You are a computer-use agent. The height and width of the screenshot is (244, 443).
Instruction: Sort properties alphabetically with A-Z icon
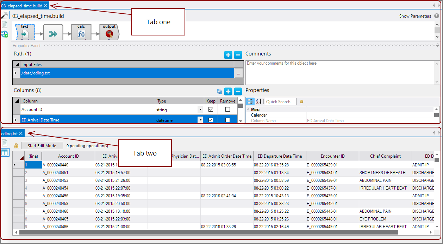[x=258, y=101]
